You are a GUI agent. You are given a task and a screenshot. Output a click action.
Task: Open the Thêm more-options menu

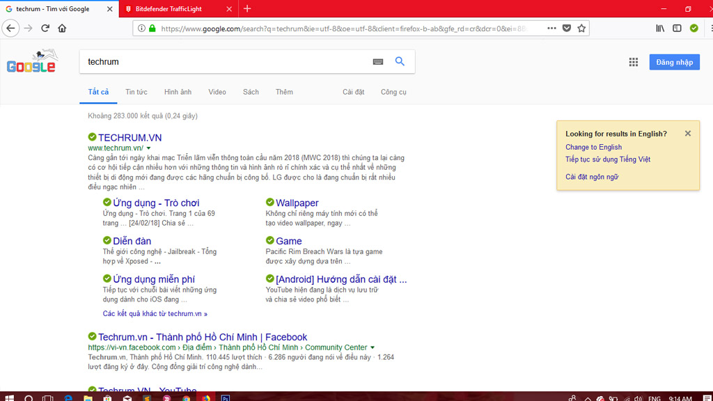(x=284, y=92)
